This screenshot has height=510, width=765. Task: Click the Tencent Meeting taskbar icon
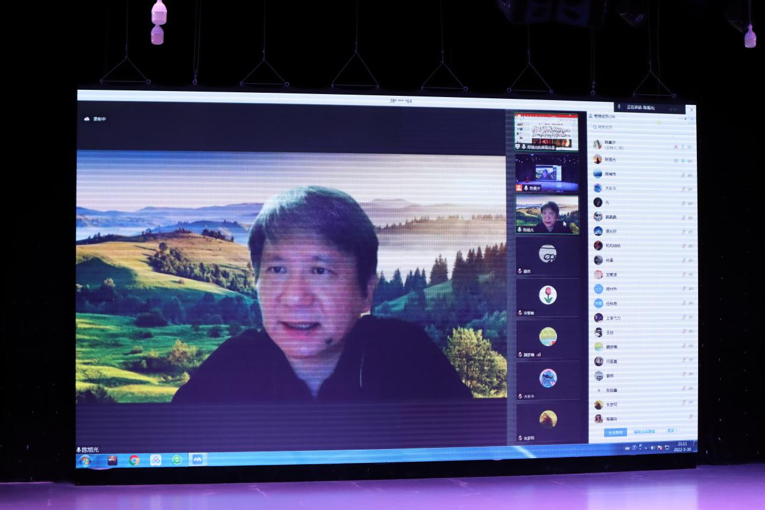[x=198, y=459]
